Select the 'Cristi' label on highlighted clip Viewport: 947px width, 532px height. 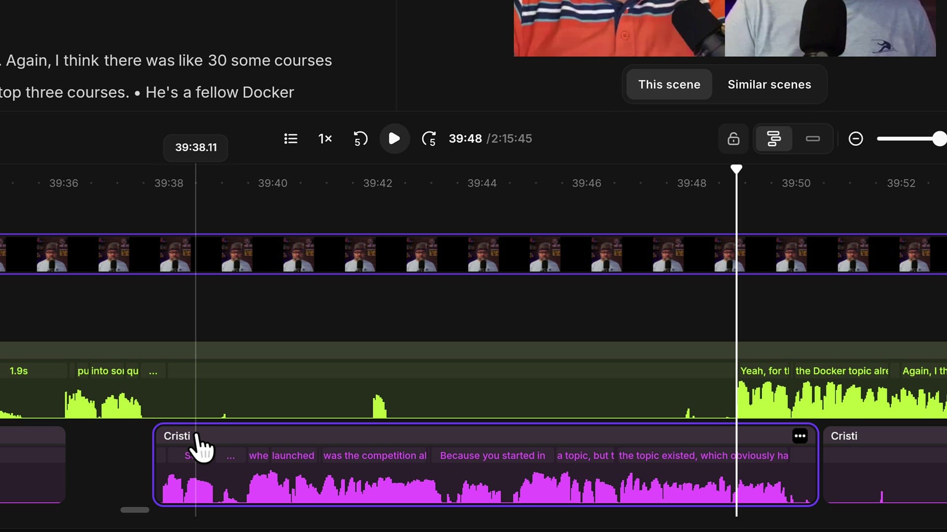click(177, 436)
